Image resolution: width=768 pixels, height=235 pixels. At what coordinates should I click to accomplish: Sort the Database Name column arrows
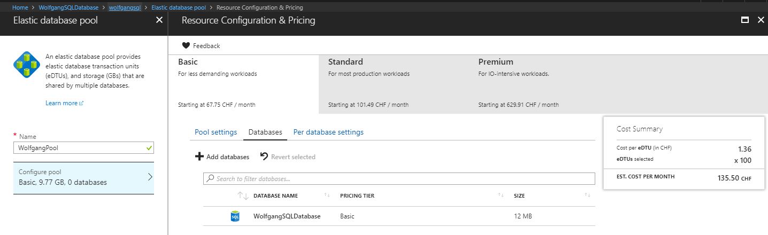(326, 195)
